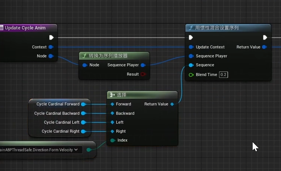This screenshot has width=281, height=171.
Task: Select the Cycle Cardinal Forward variable label
Action: (58, 104)
